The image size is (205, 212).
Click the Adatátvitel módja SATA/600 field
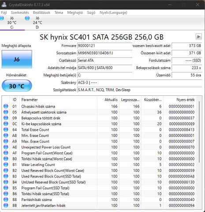(x=105, y=68)
